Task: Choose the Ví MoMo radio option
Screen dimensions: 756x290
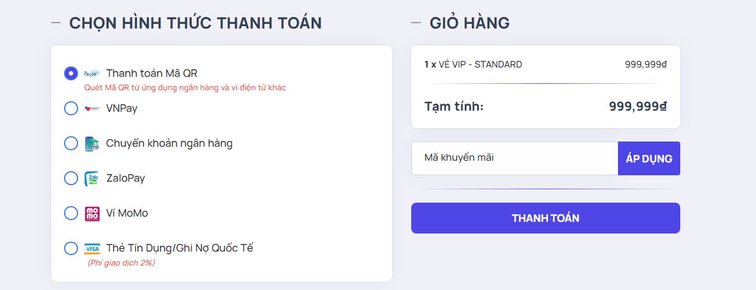Action: tap(71, 213)
